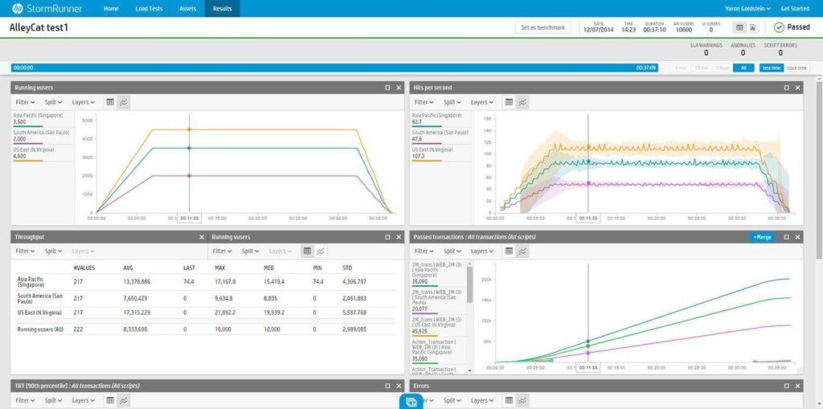Go to the Results tab
Image resolution: width=823 pixels, height=409 pixels.
222,8
